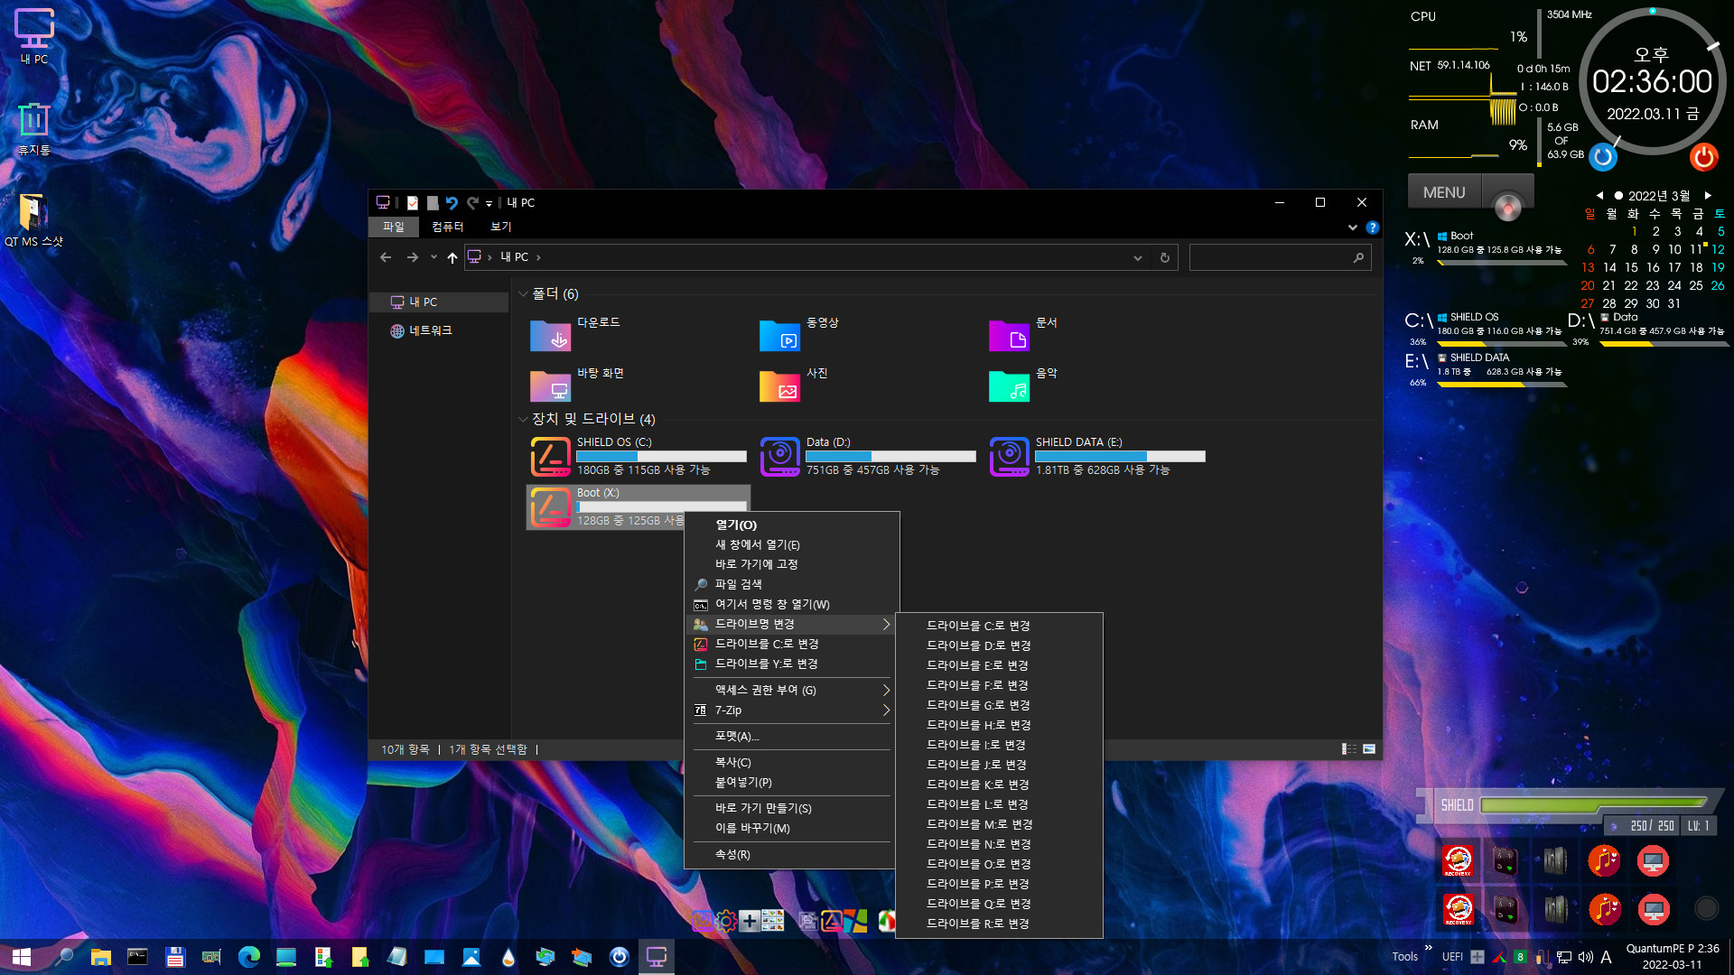Image resolution: width=1734 pixels, height=975 pixels.
Task: Click the red power button on clock widget
Action: pyautogui.click(x=1703, y=157)
